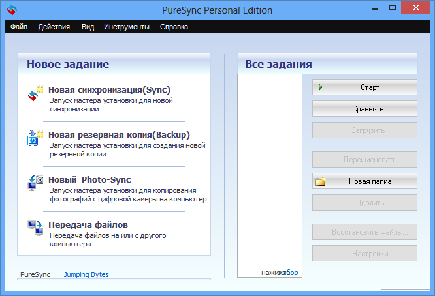Click text 'Запуск мастера установки для создания новой резервной копии'
Viewport: 435px width, 296px height.
pyautogui.click(x=127, y=149)
